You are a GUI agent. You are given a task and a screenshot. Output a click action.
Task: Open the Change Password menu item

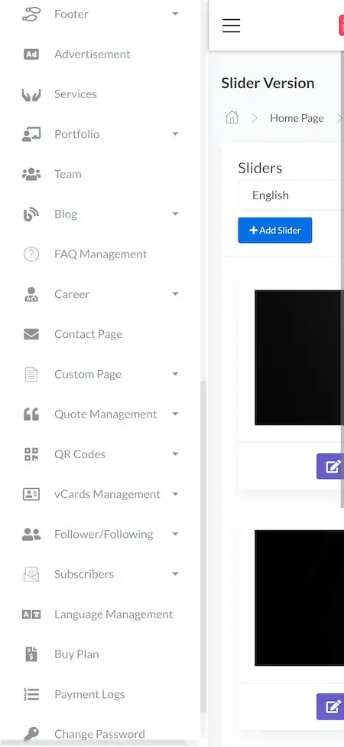pos(100,734)
